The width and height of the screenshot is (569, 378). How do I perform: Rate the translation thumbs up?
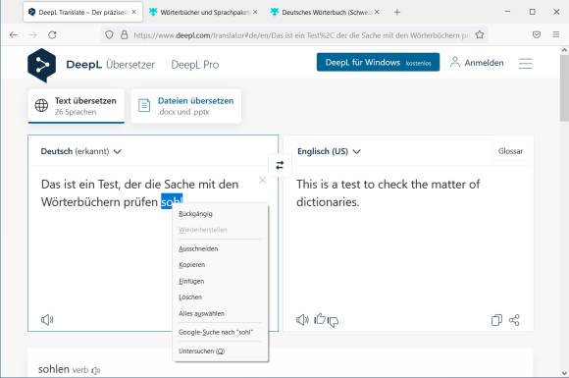pos(320,318)
